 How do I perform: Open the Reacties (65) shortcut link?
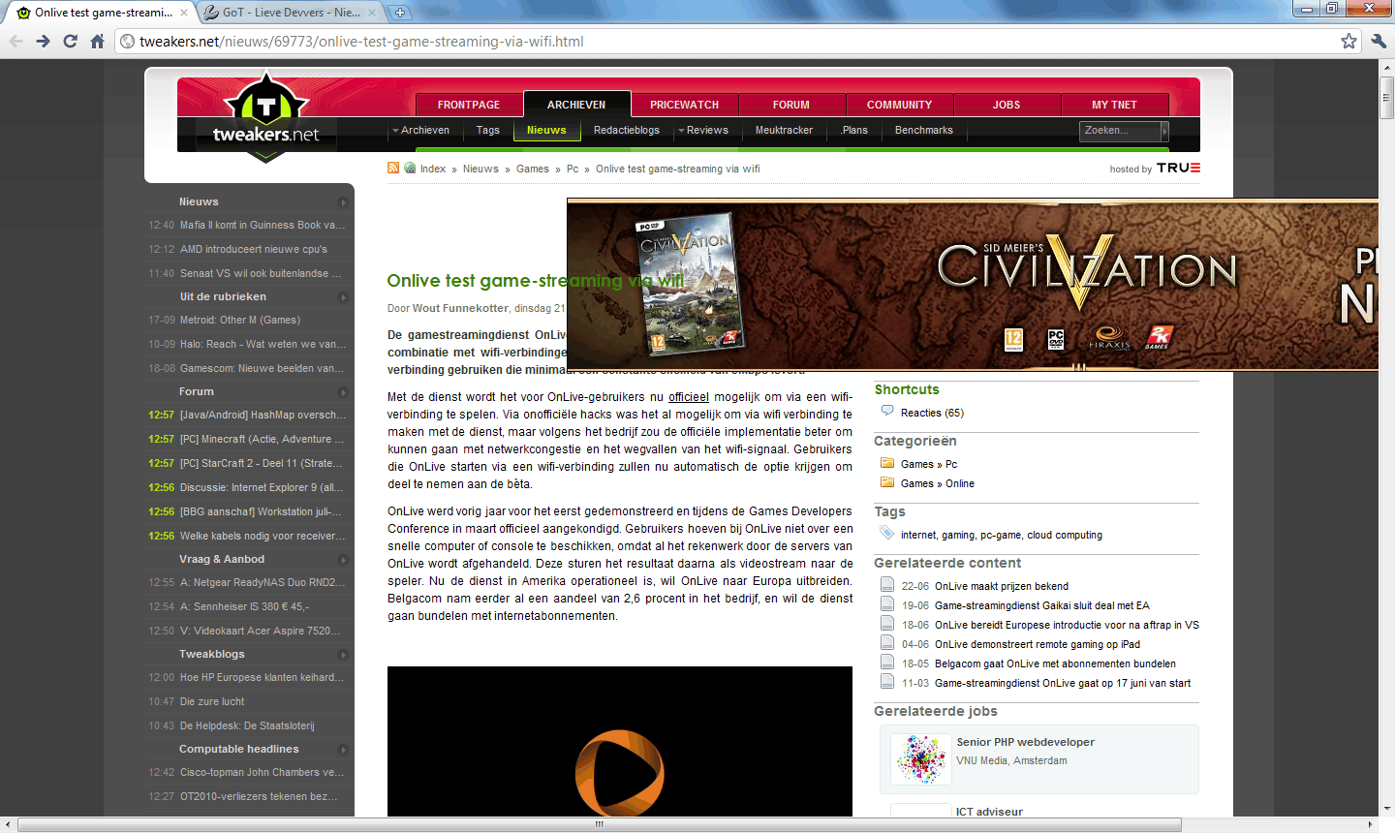[x=932, y=413]
